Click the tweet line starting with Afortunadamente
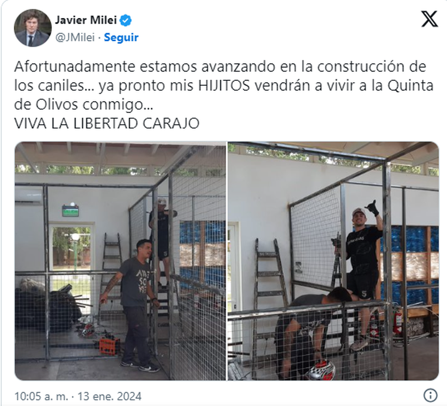 point(220,67)
